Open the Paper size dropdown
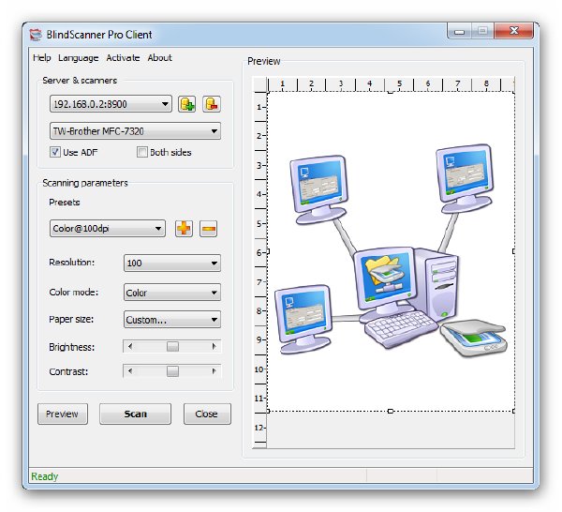The image size is (562, 512). [x=172, y=320]
